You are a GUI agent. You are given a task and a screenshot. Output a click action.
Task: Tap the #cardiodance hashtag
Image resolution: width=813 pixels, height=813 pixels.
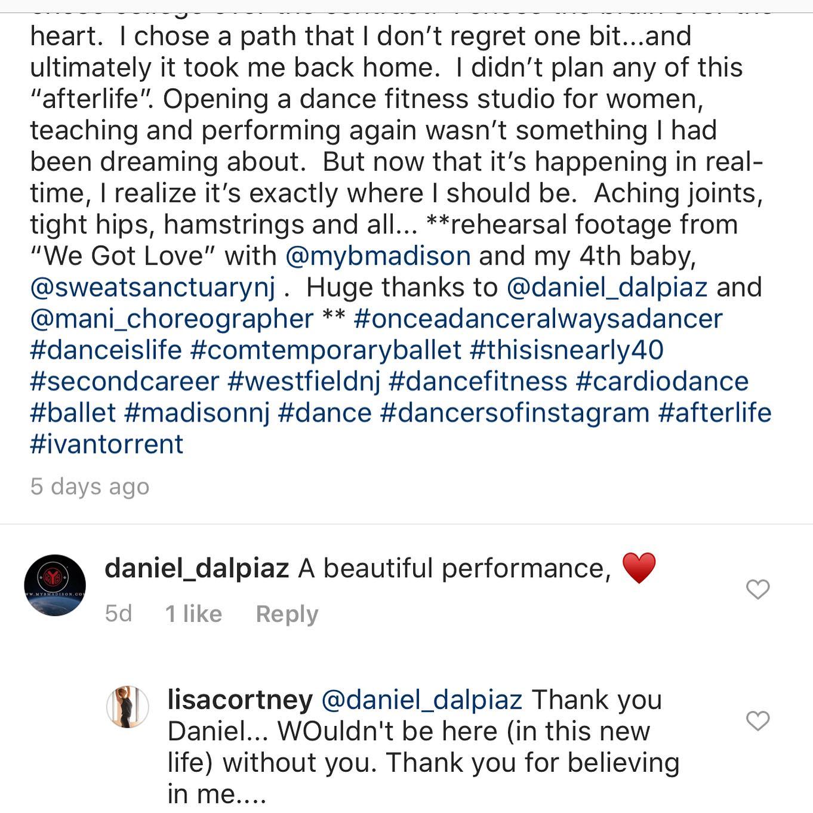tap(662, 381)
